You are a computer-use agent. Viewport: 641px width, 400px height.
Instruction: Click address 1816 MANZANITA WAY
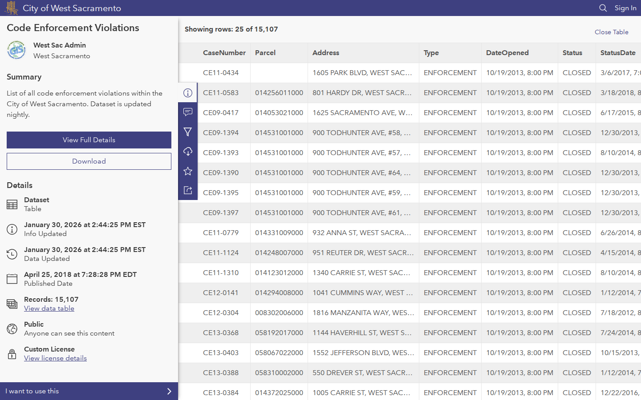pos(363,313)
